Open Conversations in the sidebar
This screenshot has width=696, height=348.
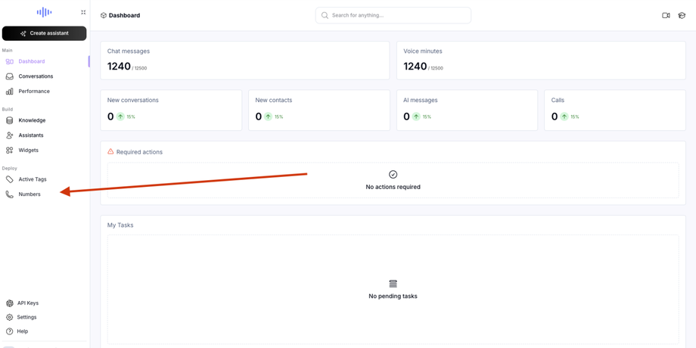point(36,76)
